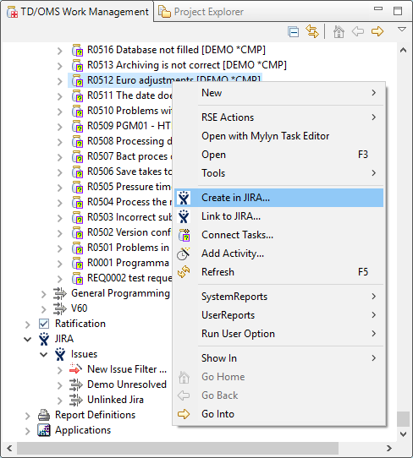Click the Collapse All toolbar icon
This screenshot has height=458, width=413.
293,31
